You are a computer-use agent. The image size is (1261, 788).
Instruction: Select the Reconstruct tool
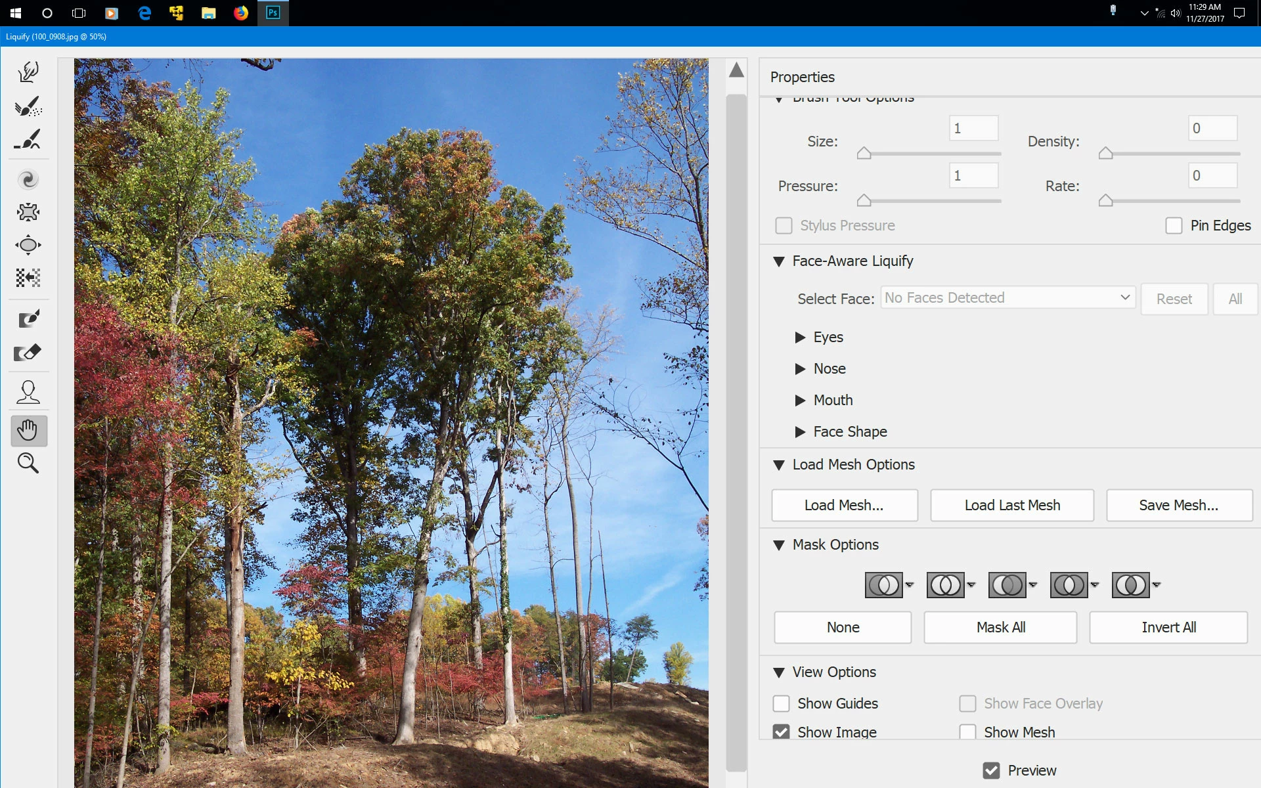click(28, 106)
